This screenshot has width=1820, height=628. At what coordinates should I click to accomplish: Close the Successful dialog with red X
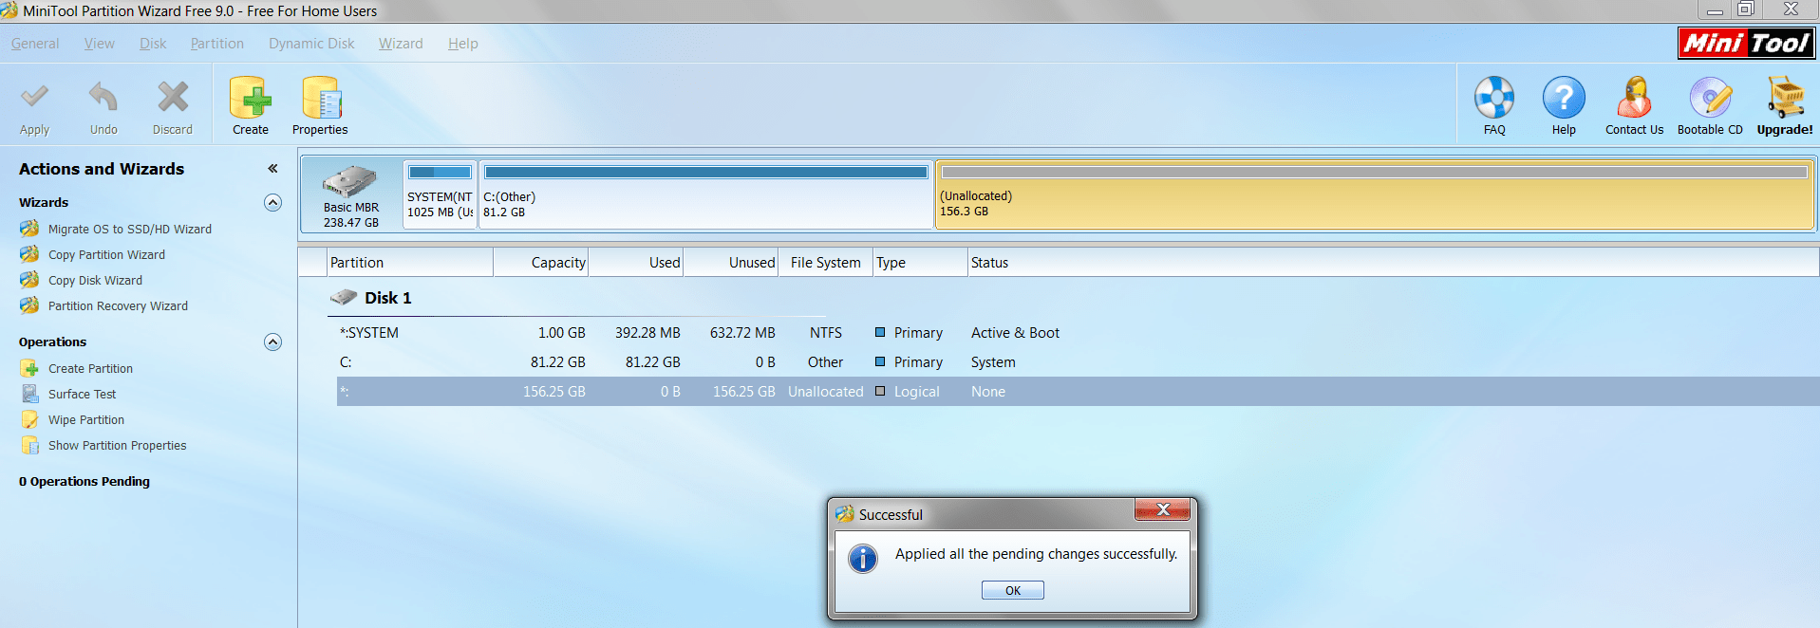(x=1162, y=510)
